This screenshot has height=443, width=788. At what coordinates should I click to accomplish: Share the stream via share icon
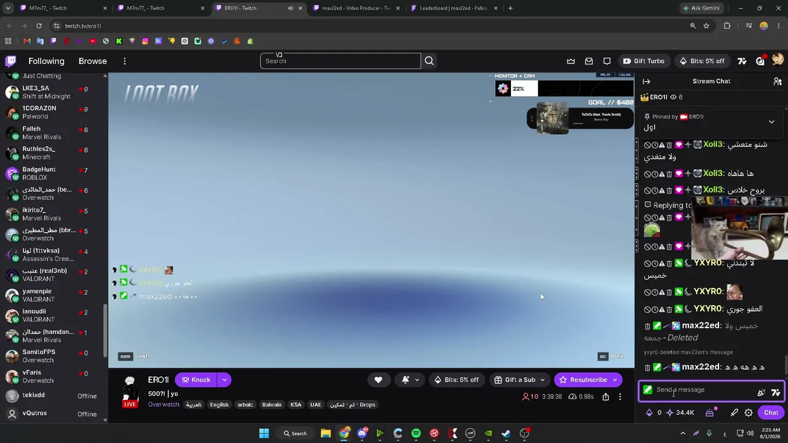pyautogui.click(x=606, y=397)
